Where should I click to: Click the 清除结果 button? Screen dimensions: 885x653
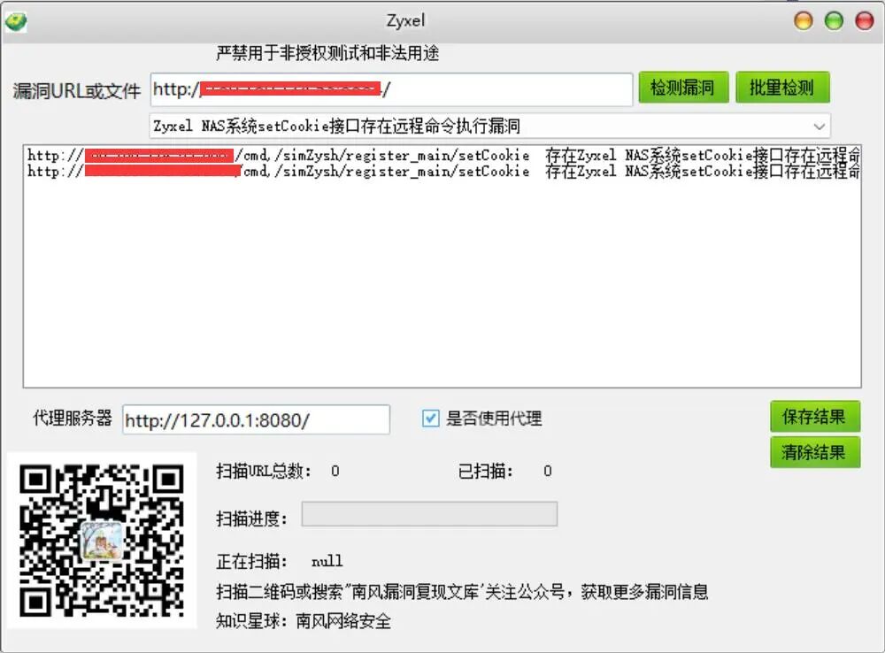pos(814,452)
